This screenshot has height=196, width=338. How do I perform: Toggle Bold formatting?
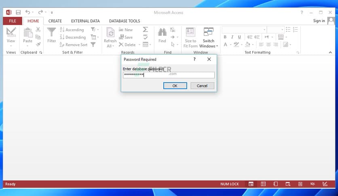pos(225,37)
